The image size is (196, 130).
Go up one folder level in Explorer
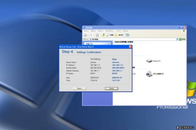click(x=104, y=35)
